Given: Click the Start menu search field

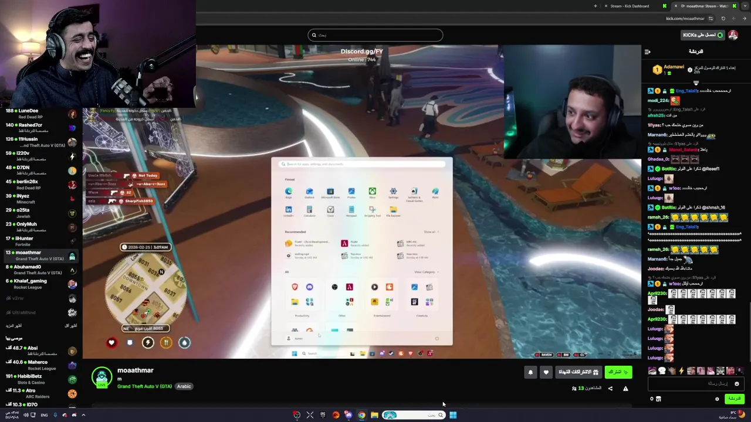Looking at the screenshot, I should [362, 164].
